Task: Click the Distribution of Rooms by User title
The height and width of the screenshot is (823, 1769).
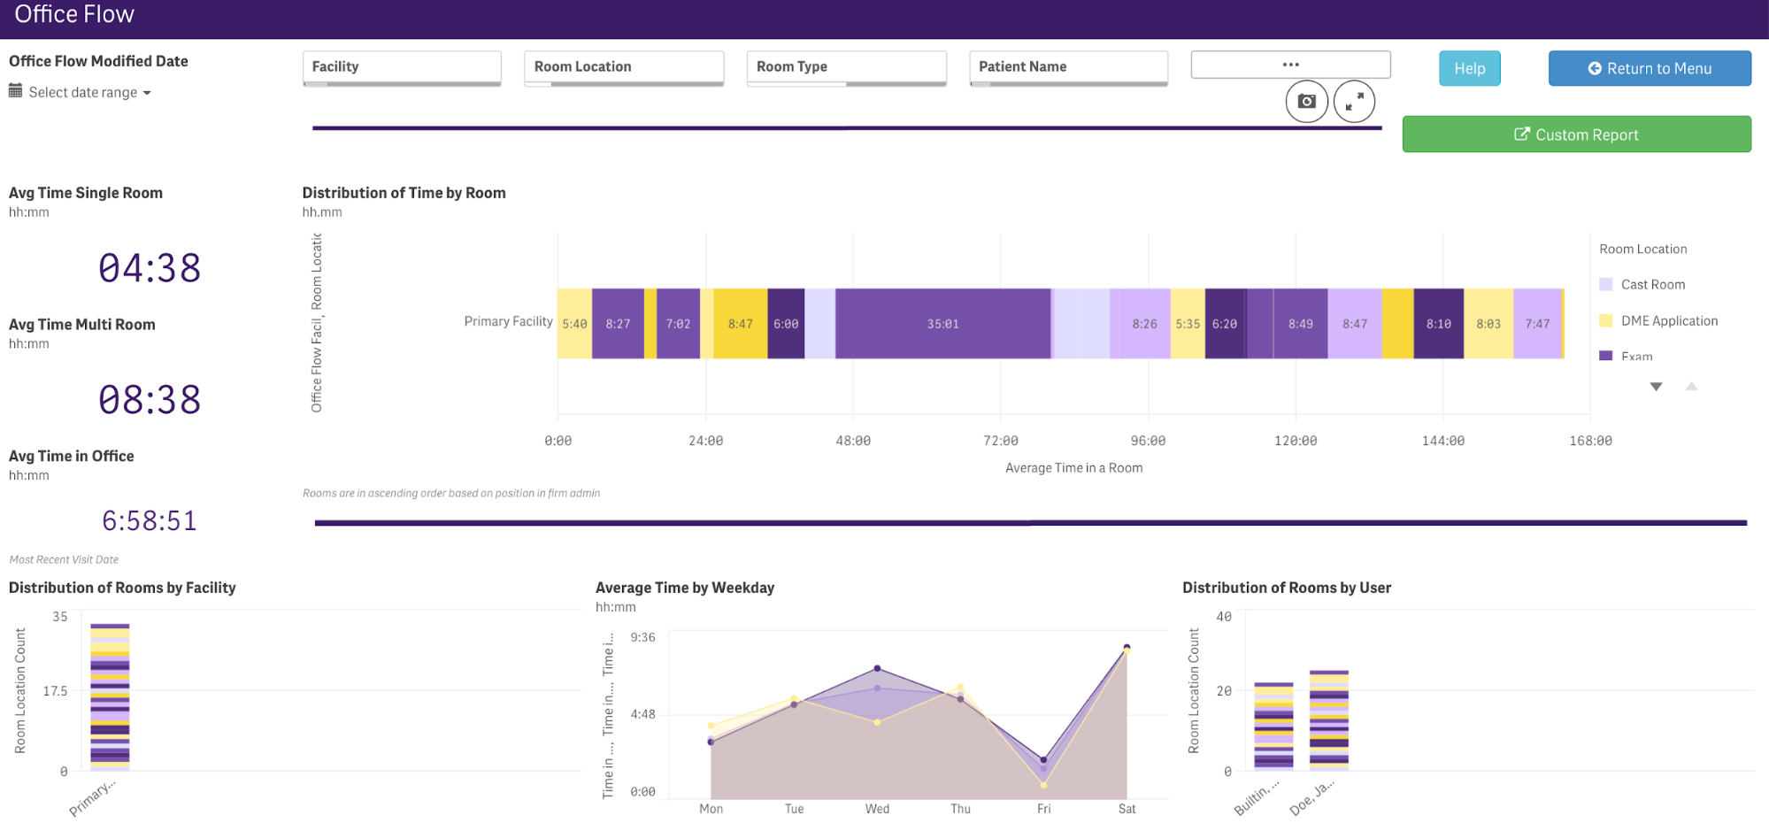Action: [x=1286, y=588]
